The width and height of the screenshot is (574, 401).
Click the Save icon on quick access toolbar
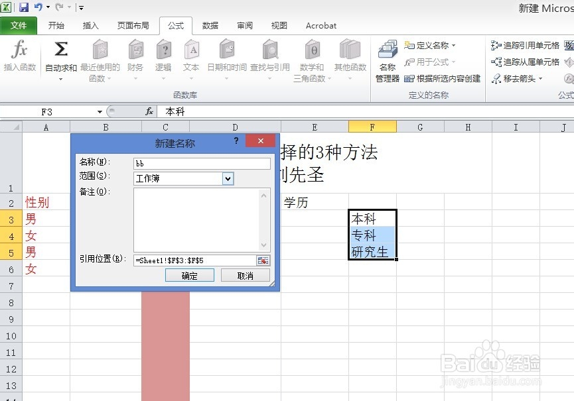[x=25, y=6]
